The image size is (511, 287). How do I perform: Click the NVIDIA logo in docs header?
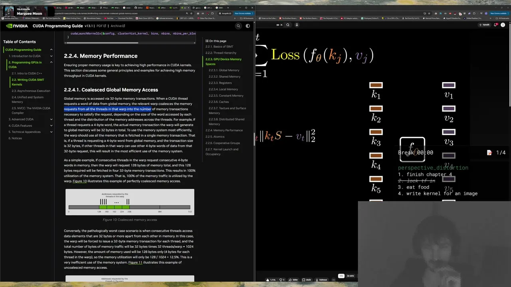(x=17, y=26)
